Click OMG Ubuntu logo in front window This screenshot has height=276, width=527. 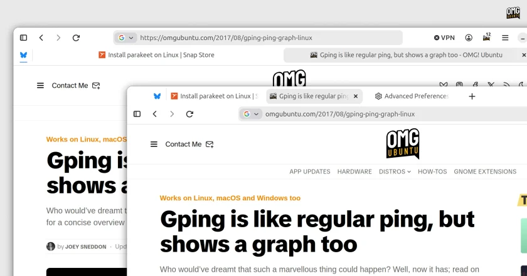403,143
